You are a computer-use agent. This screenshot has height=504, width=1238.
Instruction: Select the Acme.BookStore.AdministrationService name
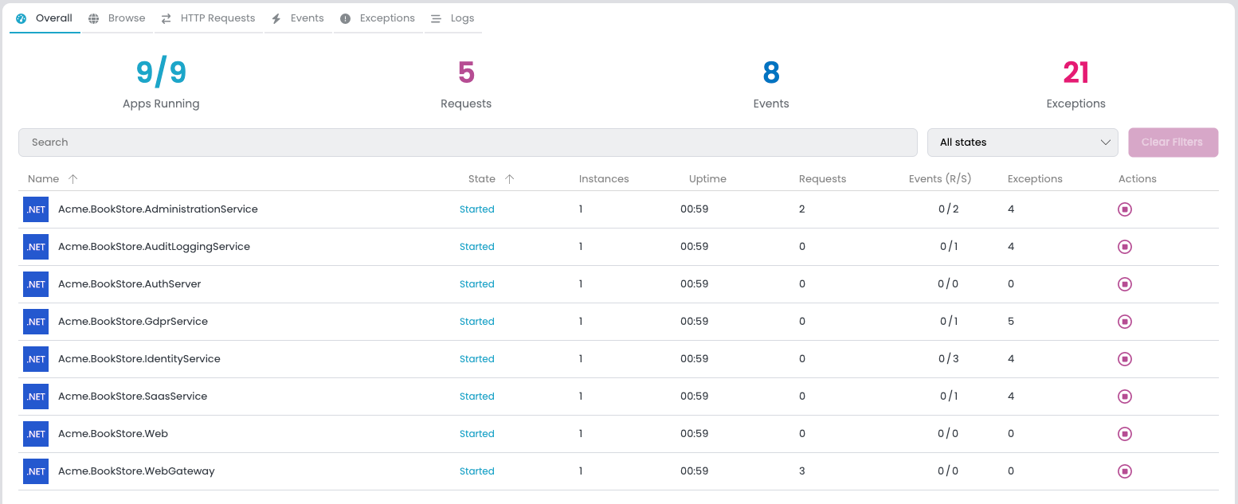(x=158, y=209)
